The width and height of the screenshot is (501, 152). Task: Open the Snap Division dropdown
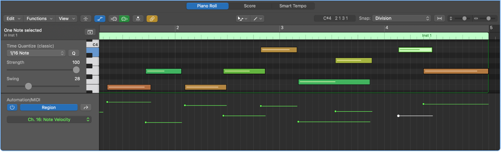click(x=401, y=18)
